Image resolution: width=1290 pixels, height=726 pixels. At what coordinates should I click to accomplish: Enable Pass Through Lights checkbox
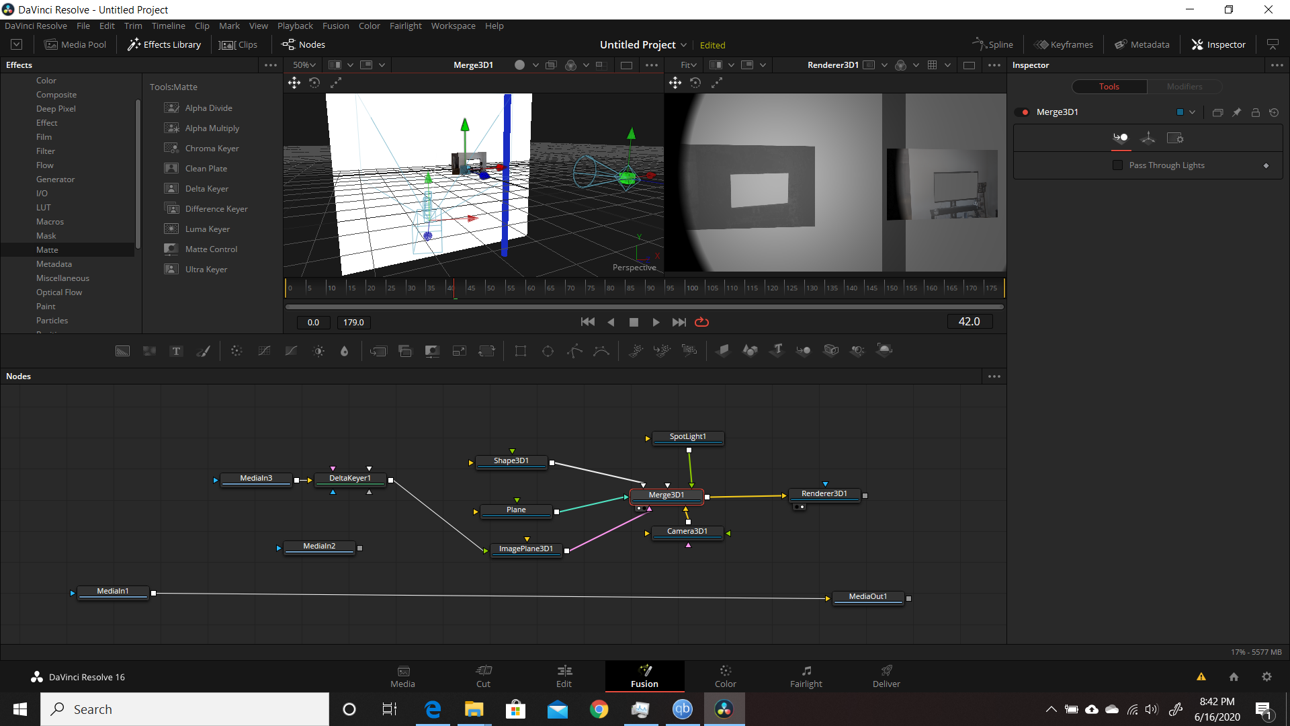(1117, 165)
